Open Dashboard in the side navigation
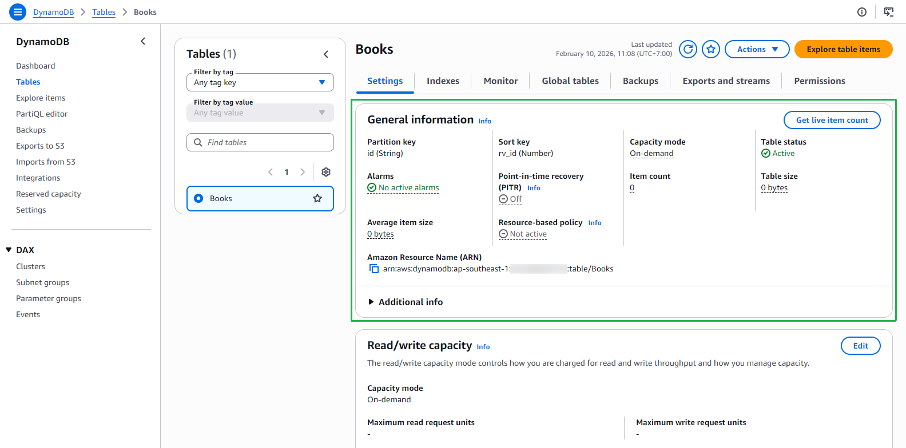This screenshot has width=906, height=448. [x=35, y=66]
